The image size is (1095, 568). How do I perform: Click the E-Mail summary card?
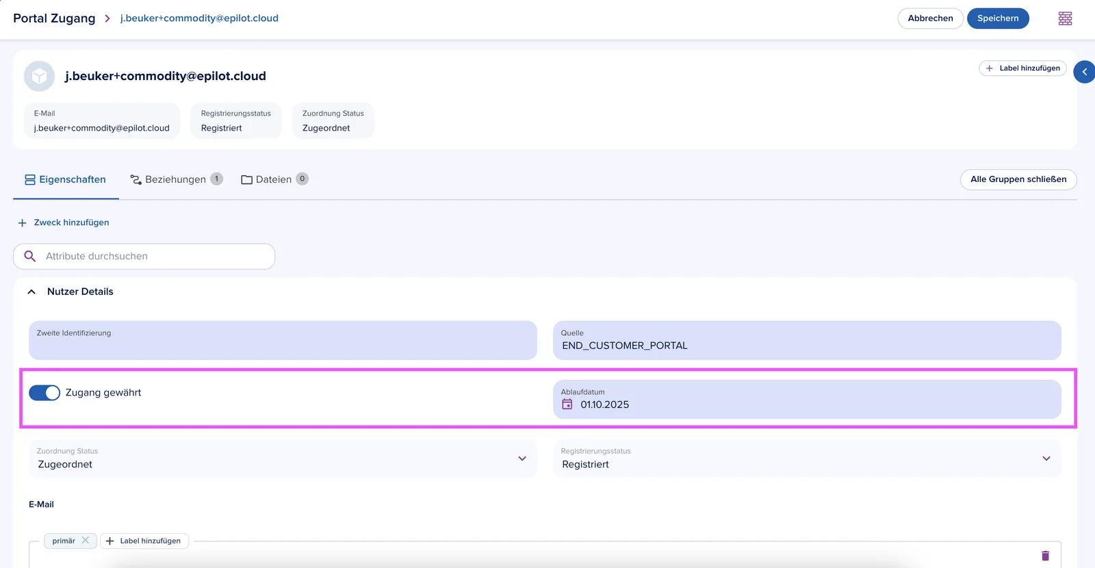[x=102, y=121]
